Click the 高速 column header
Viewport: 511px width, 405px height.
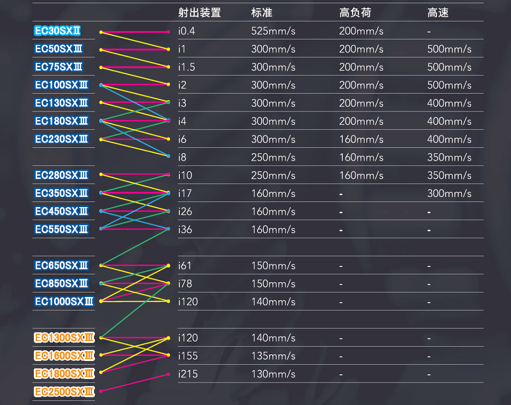(x=438, y=13)
